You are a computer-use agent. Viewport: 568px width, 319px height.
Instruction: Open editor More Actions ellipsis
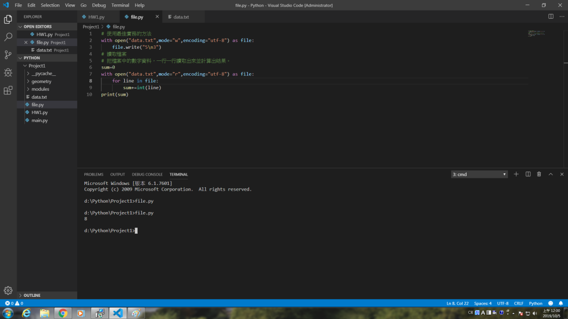(562, 17)
